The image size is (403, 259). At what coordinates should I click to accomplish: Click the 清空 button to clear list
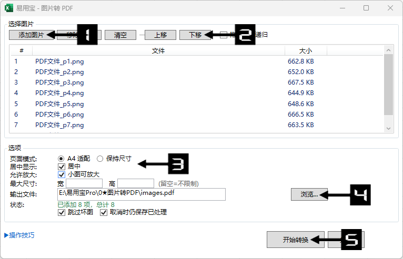[x=120, y=35]
